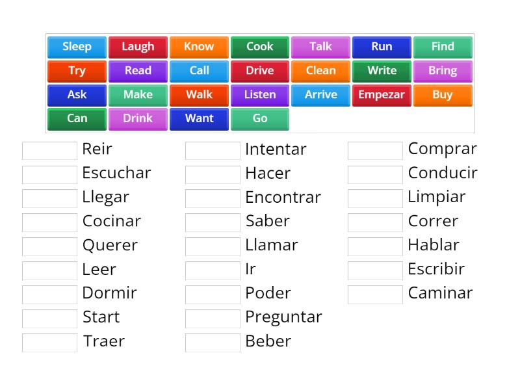
Task: Click the empty box next to Beber
Action: (x=212, y=342)
